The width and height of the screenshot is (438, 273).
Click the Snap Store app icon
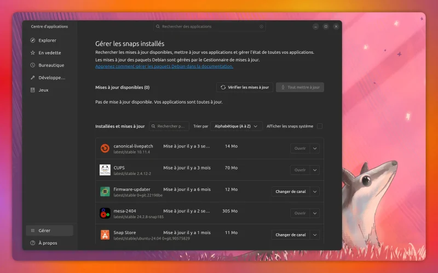(x=105, y=235)
